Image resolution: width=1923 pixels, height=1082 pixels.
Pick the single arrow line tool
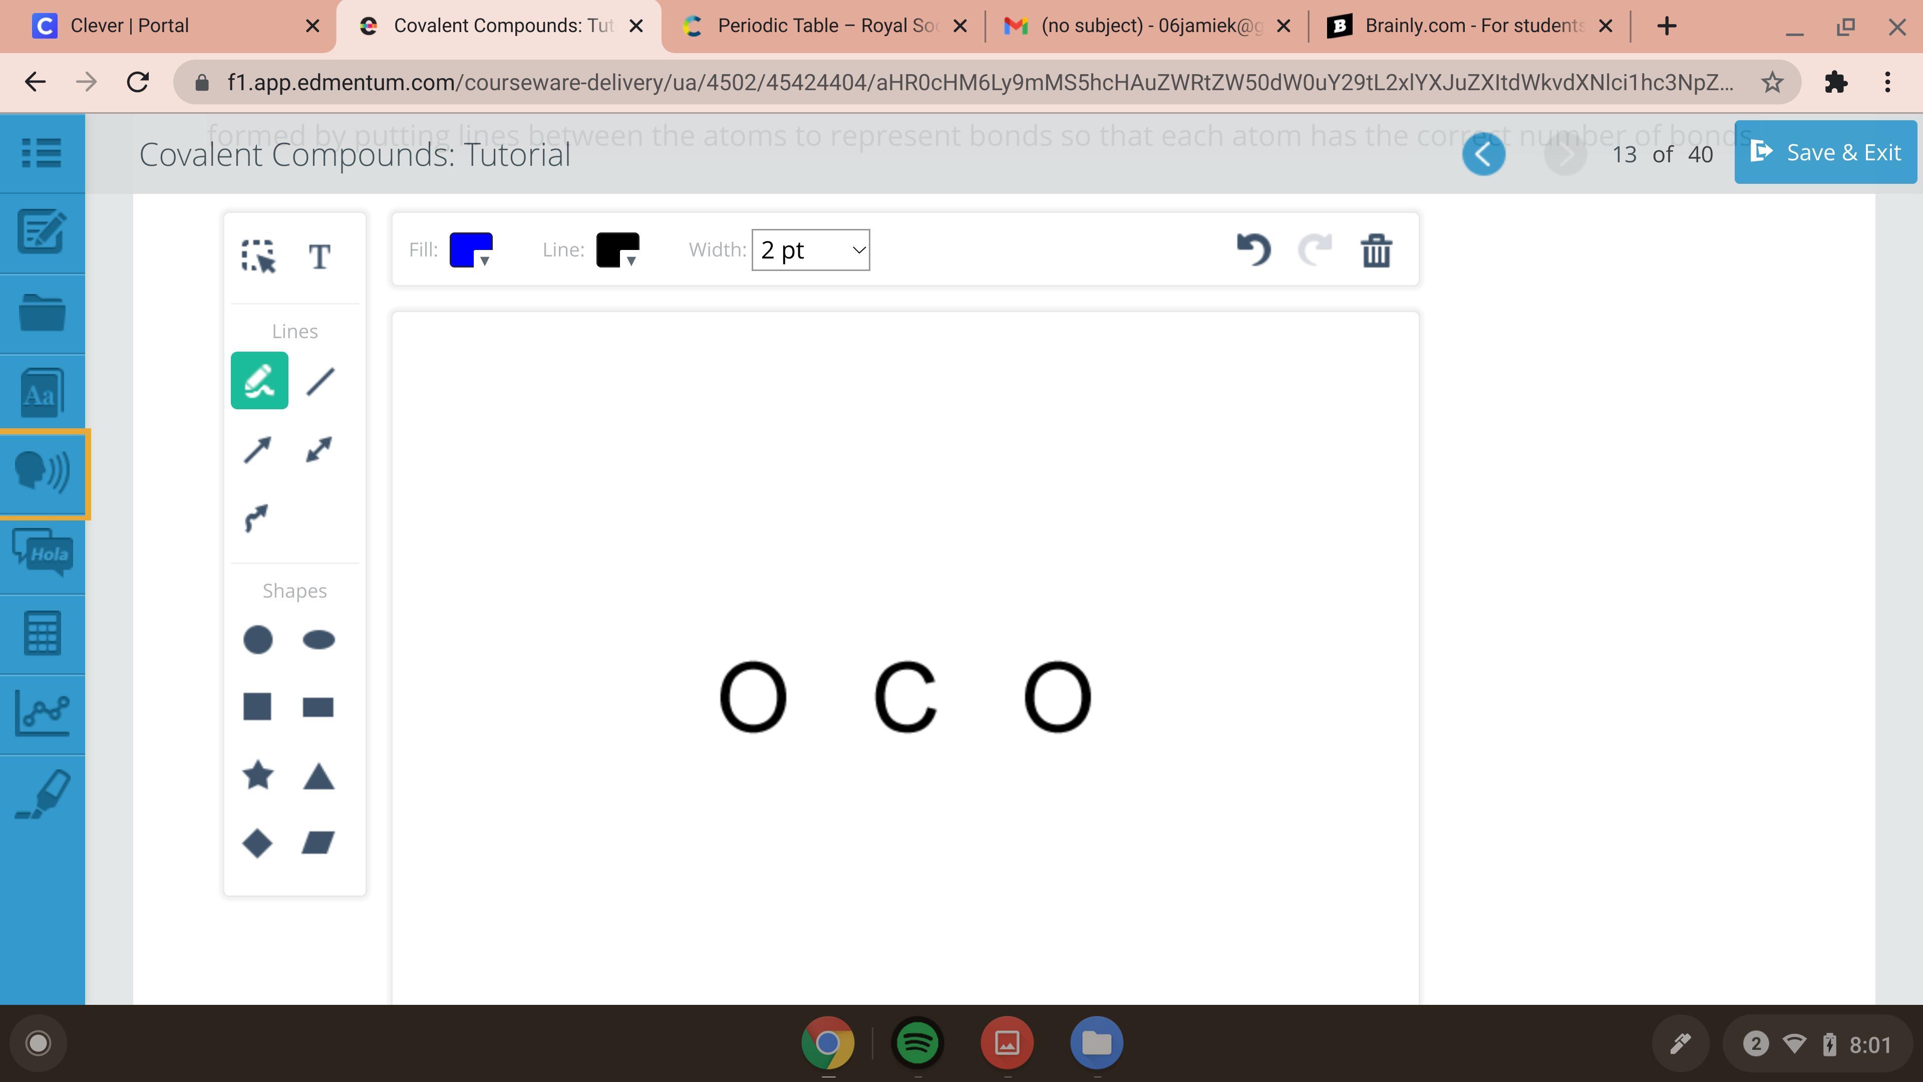257,450
